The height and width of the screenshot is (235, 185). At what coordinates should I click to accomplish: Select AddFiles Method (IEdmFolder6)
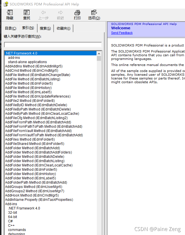pyautogui.click(x=30, y=139)
